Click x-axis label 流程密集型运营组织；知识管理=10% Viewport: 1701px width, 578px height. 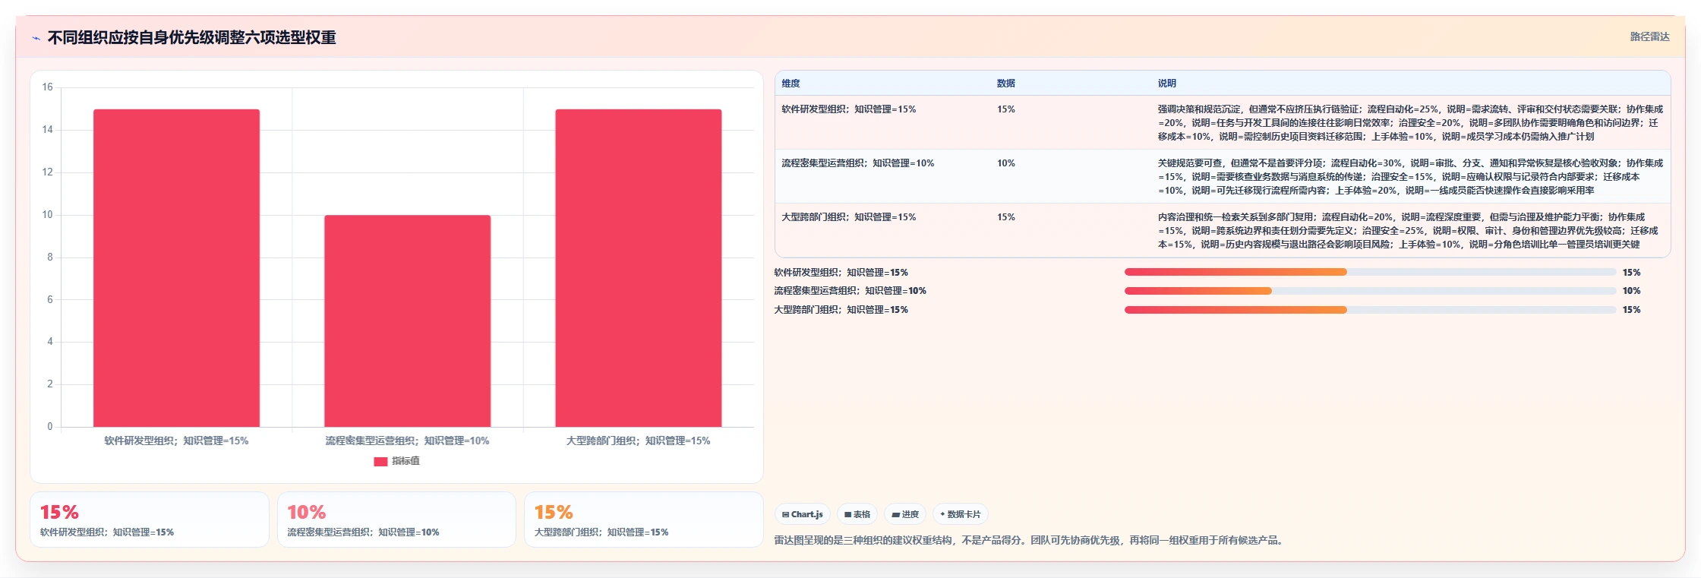[407, 441]
